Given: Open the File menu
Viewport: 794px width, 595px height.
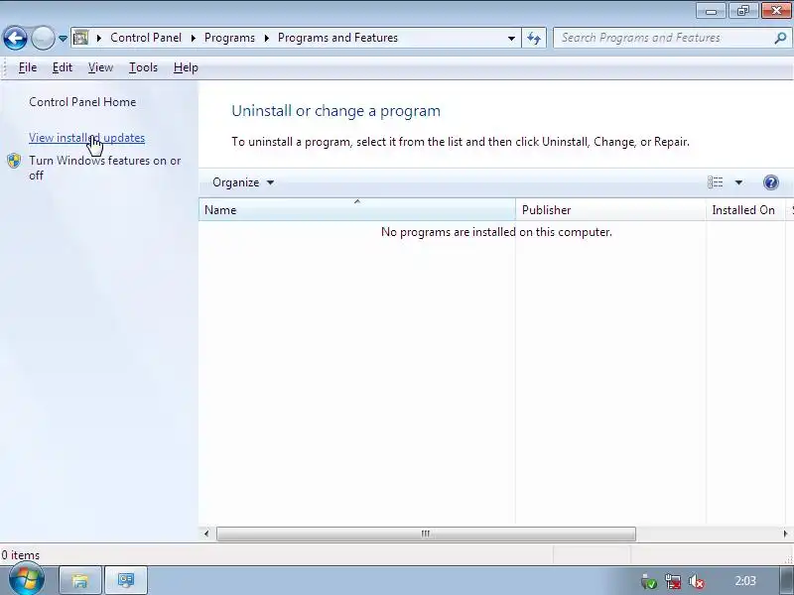Looking at the screenshot, I should (x=28, y=67).
